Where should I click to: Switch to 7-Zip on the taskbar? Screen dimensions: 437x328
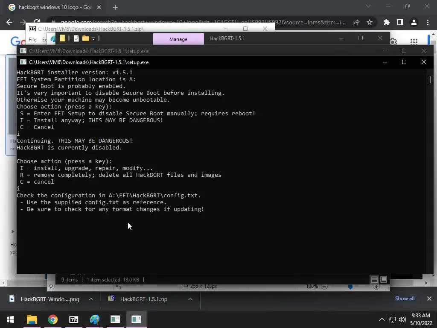pos(73,319)
